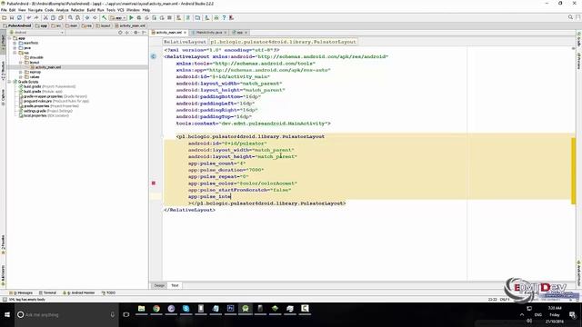Open the run configuration app dropdown

click(x=118, y=17)
